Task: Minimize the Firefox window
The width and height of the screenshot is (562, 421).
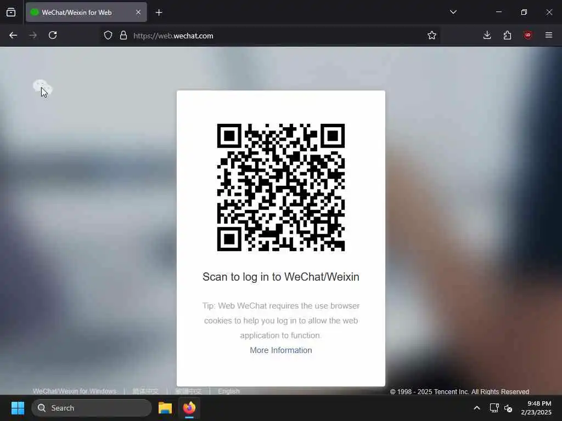Action: (498, 12)
